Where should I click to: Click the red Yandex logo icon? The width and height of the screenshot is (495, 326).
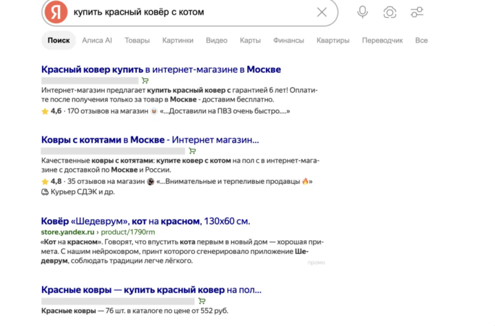pos(56,12)
